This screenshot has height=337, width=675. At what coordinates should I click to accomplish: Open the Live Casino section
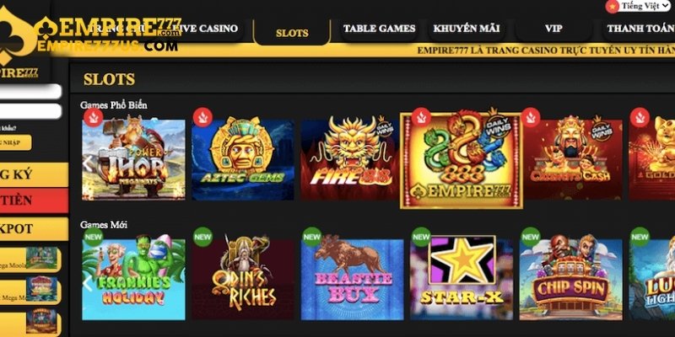205,29
